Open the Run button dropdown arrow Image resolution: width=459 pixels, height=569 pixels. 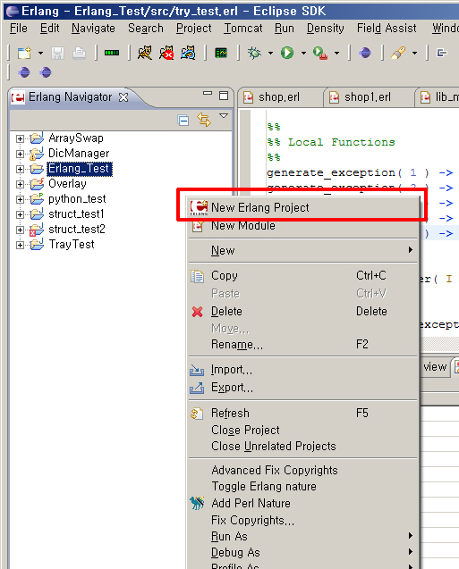coord(303,54)
